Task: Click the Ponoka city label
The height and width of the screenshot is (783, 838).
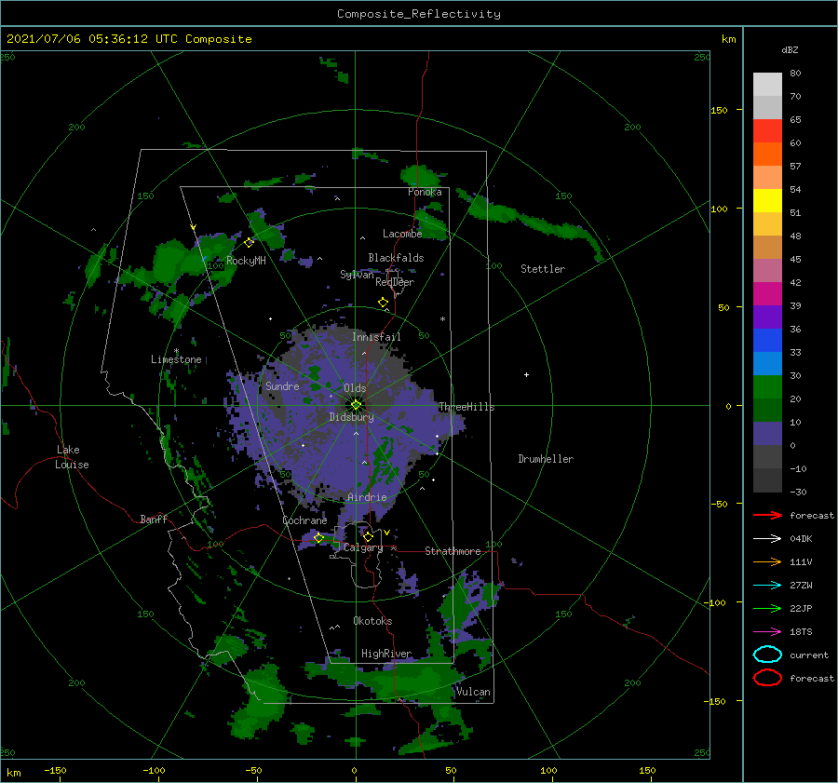Action: coord(425,192)
